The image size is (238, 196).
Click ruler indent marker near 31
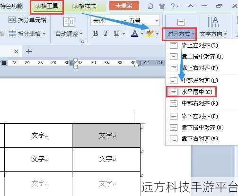coord(76,63)
